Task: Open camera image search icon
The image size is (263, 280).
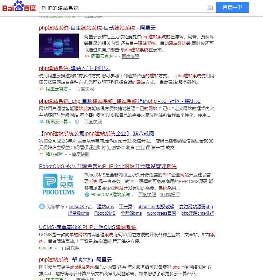Action: pyautogui.click(x=210, y=8)
